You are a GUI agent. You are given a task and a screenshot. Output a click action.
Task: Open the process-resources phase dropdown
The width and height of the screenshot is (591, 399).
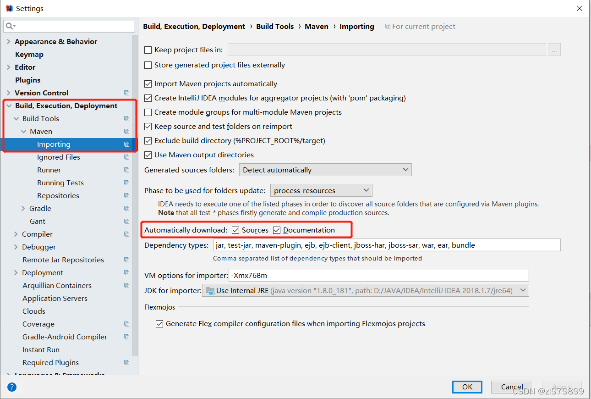321,190
